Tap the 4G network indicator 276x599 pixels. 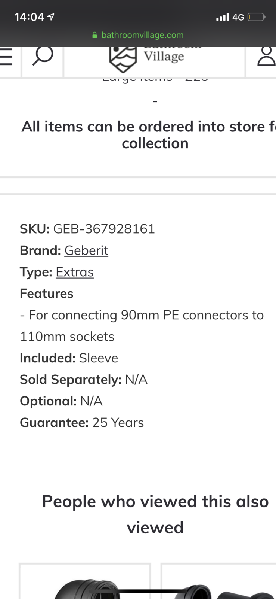pyautogui.click(x=238, y=17)
